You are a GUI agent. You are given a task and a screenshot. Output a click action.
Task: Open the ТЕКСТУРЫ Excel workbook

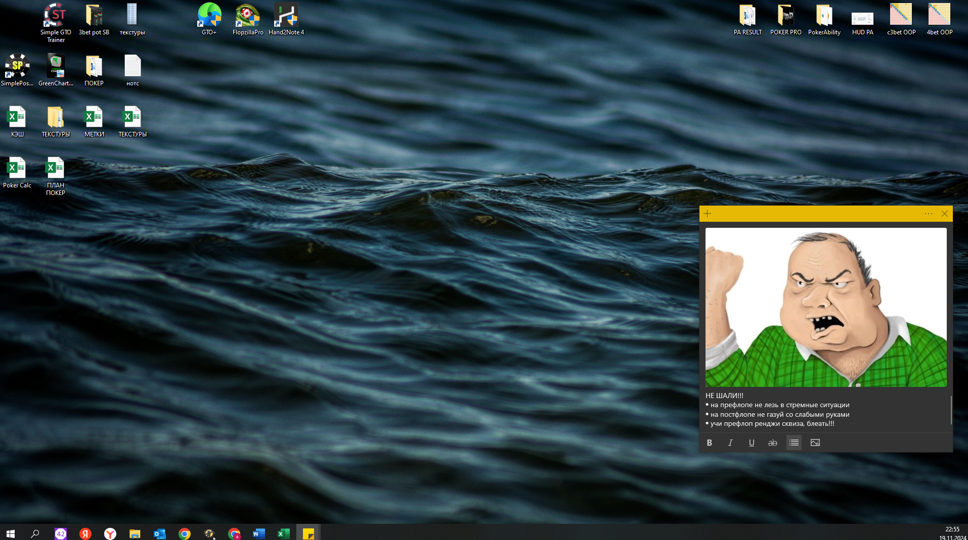tap(133, 121)
